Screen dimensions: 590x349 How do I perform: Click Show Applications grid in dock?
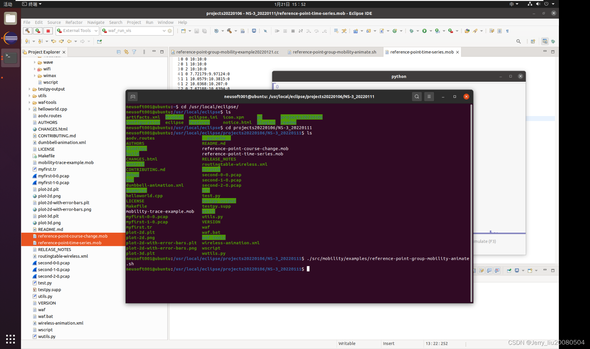click(10, 339)
